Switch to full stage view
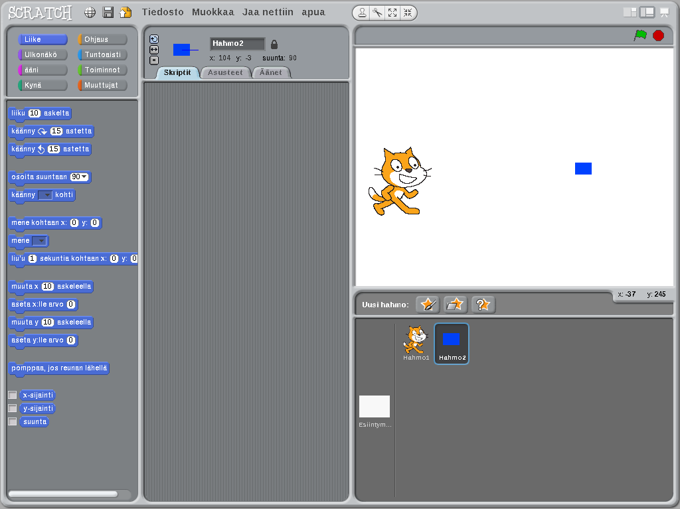 point(647,13)
